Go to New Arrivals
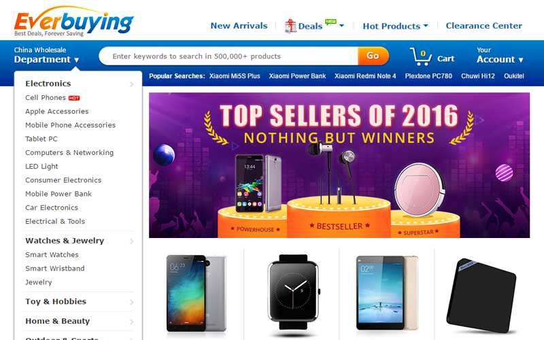 (x=239, y=26)
